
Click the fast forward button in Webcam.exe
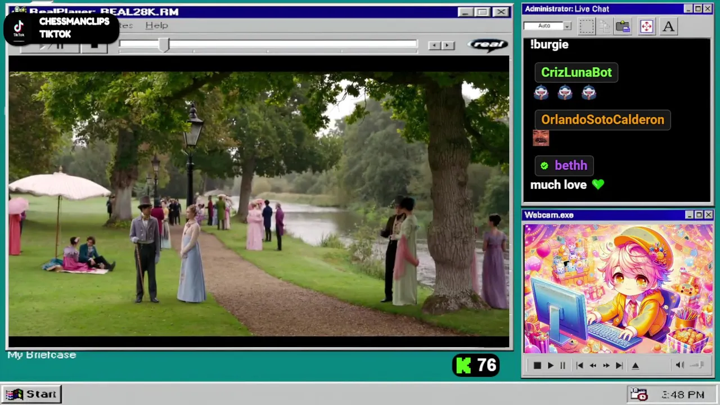pos(606,366)
